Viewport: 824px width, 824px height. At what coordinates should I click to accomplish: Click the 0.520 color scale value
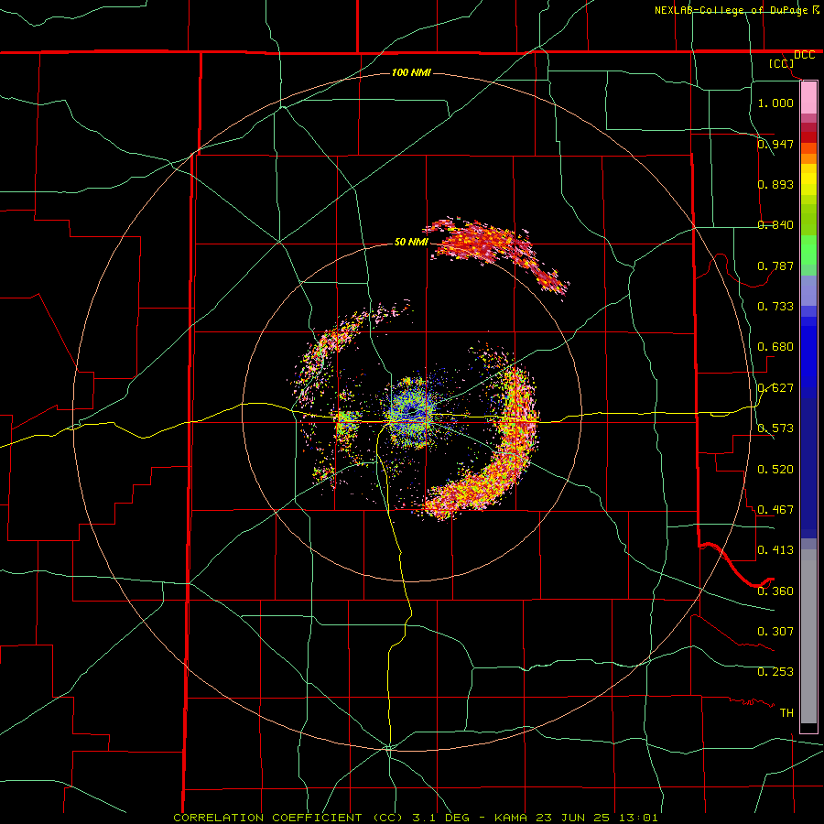[x=775, y=470]
